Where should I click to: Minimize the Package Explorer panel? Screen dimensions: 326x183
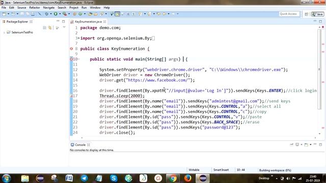[x=58, y=21]
